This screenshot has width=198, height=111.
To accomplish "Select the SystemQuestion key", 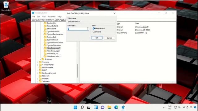I will coord(54,45).
